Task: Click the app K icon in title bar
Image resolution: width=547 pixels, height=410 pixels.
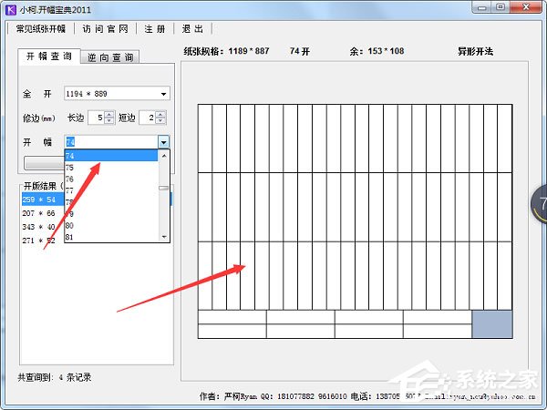Action: click(x=11, y=9)
